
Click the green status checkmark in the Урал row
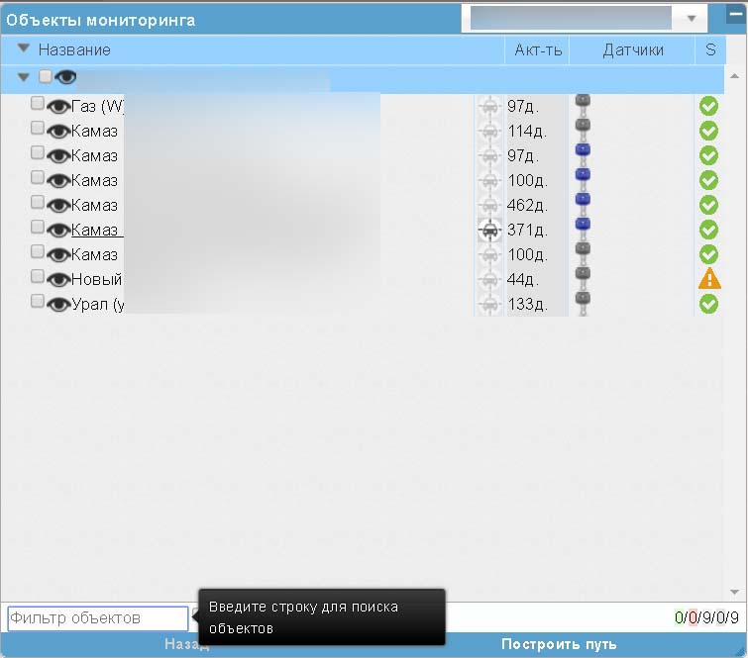pyautogui.click(x=709, y=304)
